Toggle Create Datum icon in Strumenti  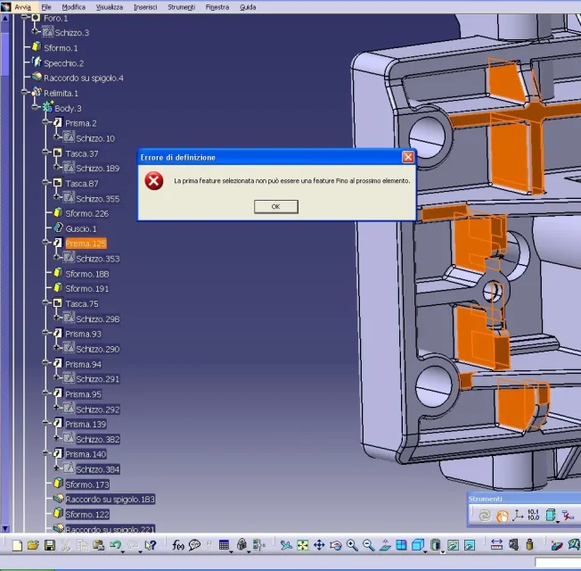pyautogui.click(x=568, y=516)
